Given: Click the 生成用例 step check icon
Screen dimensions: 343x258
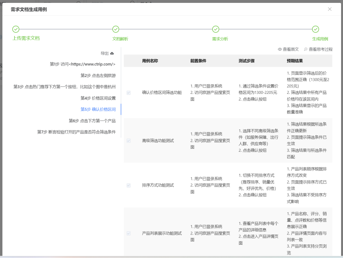Looking at the screenshot, I should (x=315, y=29).
